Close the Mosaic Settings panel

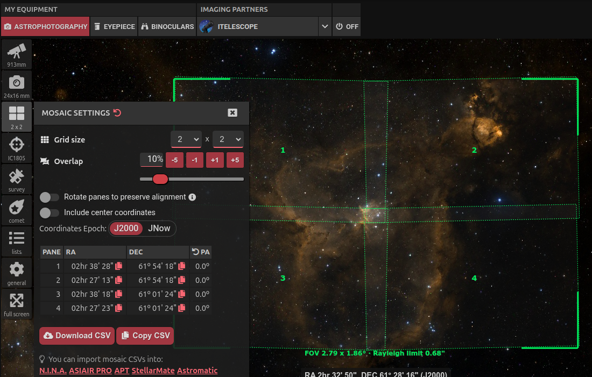[232, 112]
